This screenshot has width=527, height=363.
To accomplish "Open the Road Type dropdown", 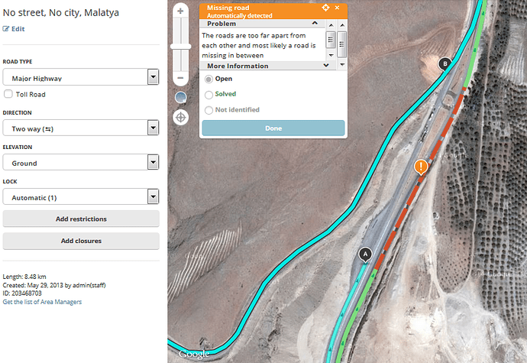I will click(80, 77).
